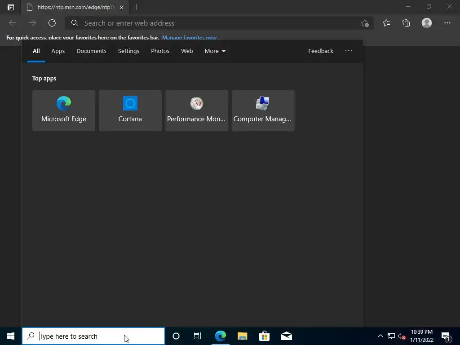Open the Edge Favorites list
Image resolution: width=460 pixels, height=345 pixels.
click(x=386, y=23)
